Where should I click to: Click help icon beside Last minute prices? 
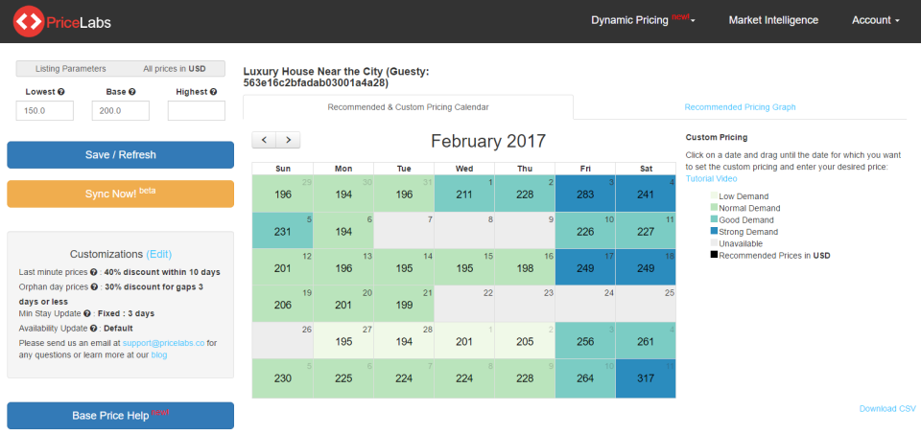[x=95, y=273]
